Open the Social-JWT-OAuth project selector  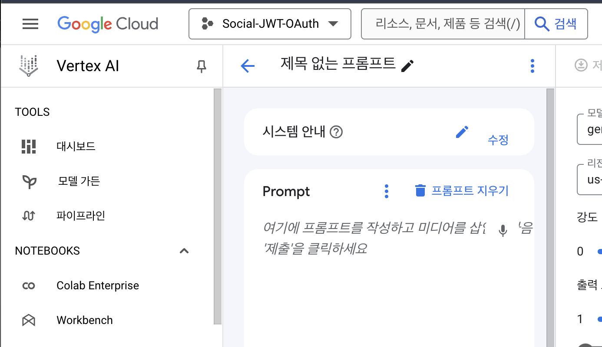pyautogui.click(x=270, y=24)
